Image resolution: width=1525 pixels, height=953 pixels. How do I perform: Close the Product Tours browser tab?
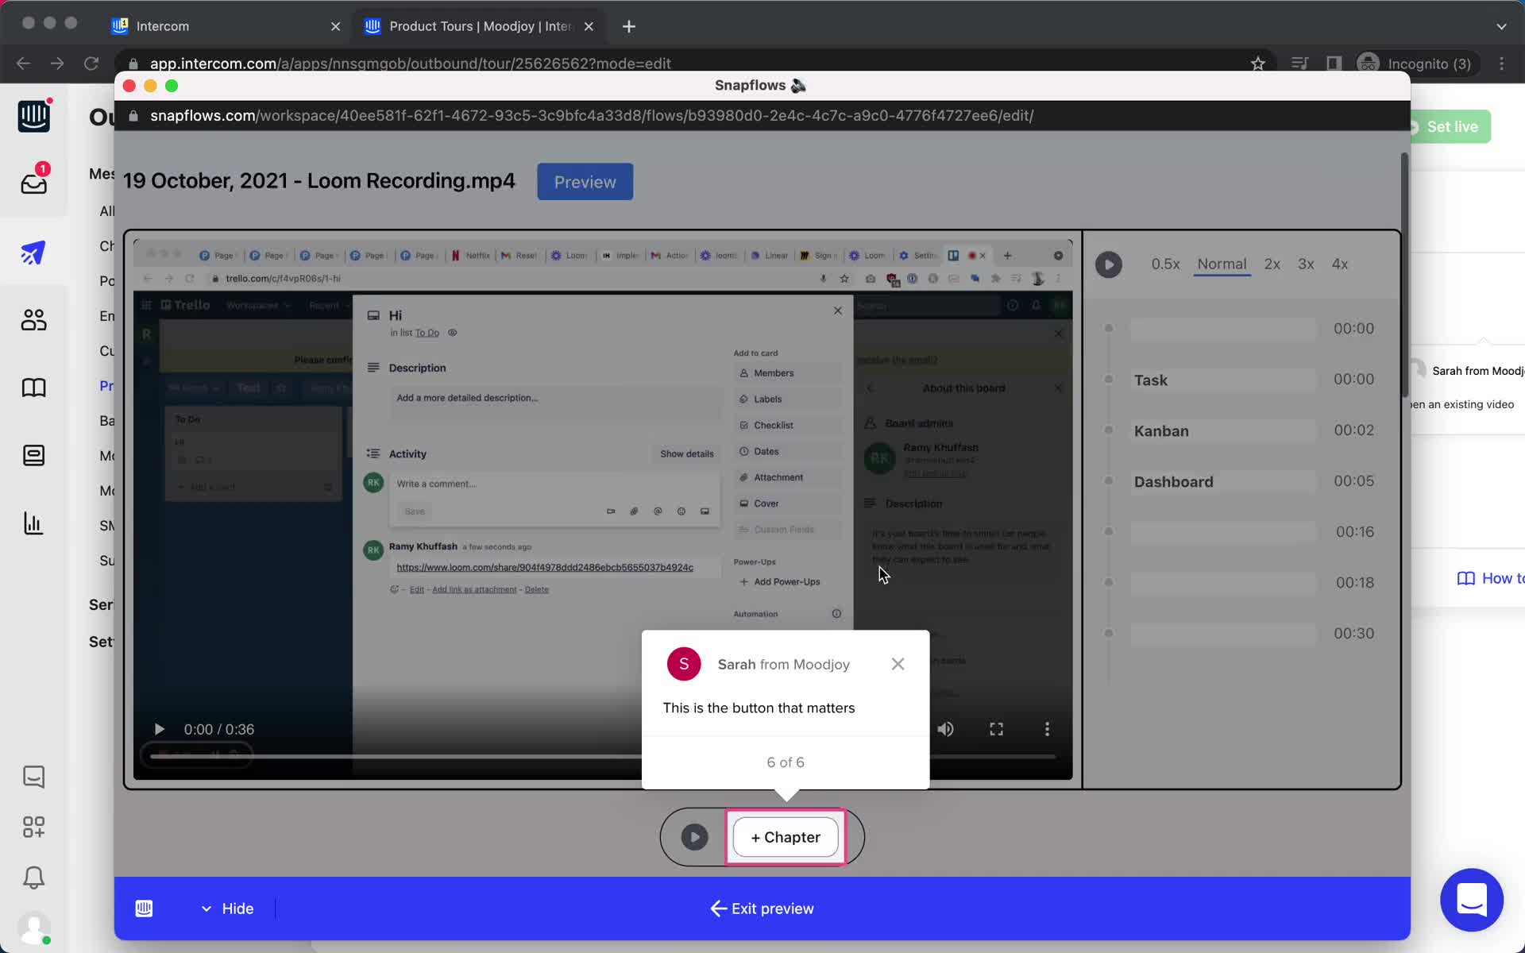(589, 26)
